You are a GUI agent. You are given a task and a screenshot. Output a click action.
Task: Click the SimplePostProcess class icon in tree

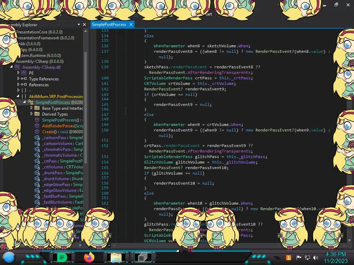(30, 102)
